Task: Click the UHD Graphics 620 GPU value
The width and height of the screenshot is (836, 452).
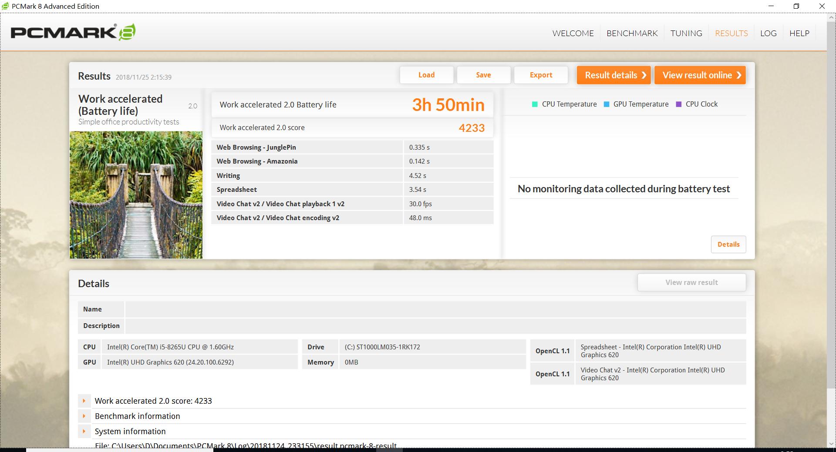Action: click(170, 362)
